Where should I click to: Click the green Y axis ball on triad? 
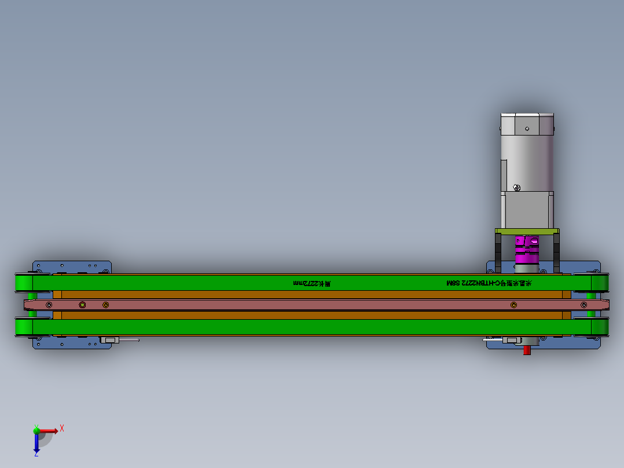click(36, 430)
